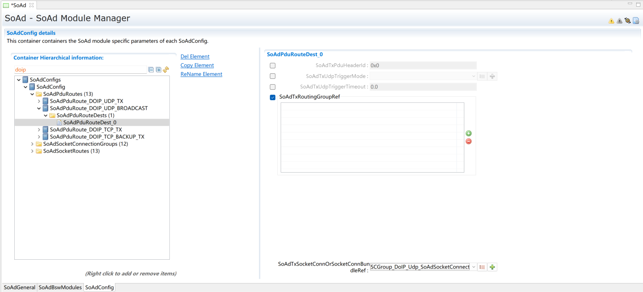Click list icon next to SoAdTxSocketConnOrSocketConnBundleRef
Image resolution: width=643 pixels, height=292 pixels.
pos(482,267)
